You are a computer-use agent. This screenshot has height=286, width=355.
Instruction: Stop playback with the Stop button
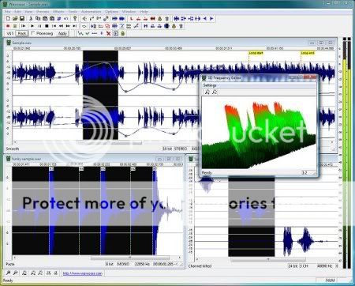coord(47,26)
